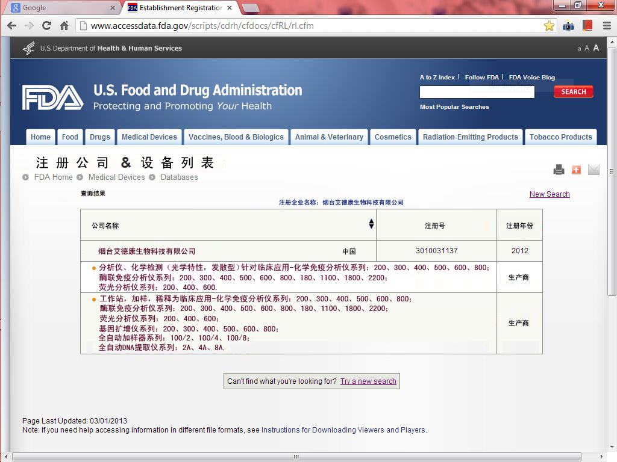Screen dimensions: 617x462
Task: Open the Animal & Veterinary tab
Action: click(330, 137)
